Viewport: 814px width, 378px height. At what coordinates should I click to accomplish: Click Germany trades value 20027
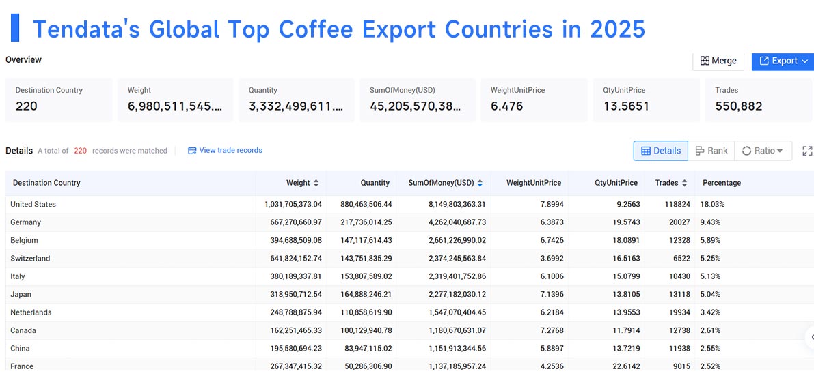pos(679,222)
